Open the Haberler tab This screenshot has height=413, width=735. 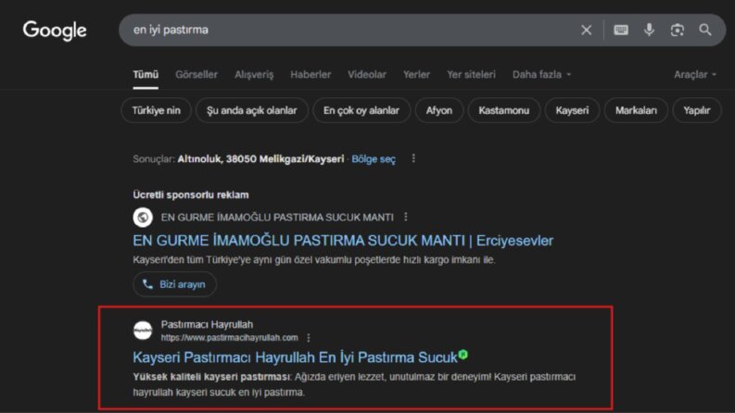click(310, 74)
